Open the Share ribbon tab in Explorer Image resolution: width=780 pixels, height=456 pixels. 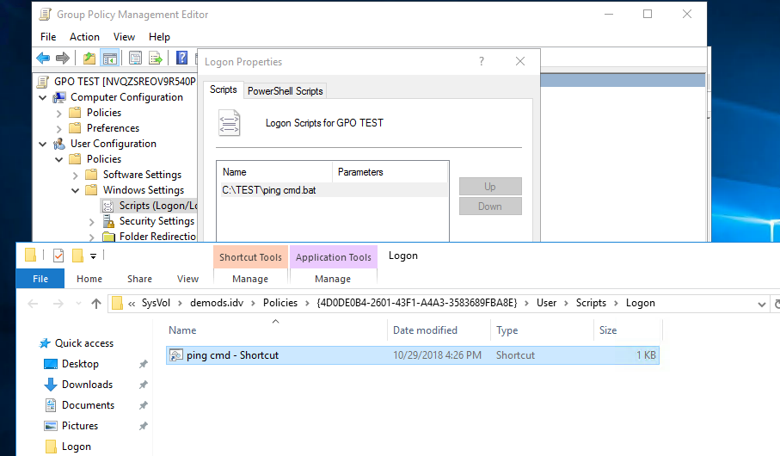[140, 279]
